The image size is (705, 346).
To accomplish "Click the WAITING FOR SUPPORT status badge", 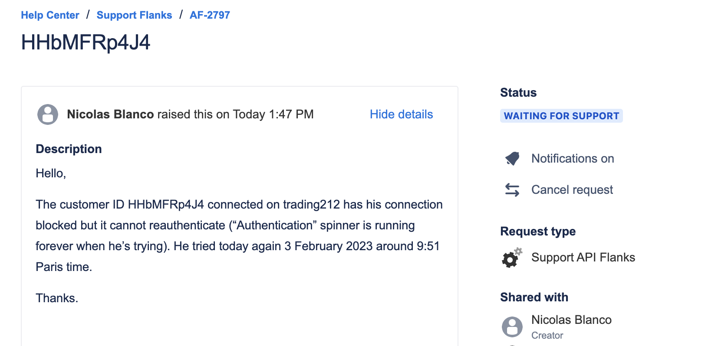I will pos(561,116).
